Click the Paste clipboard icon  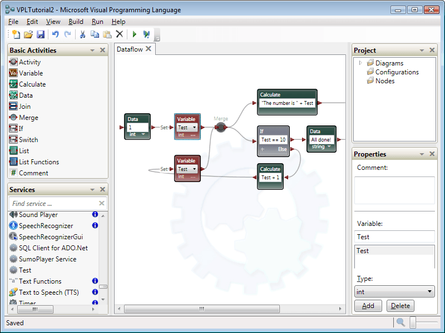tap(107, 34)
